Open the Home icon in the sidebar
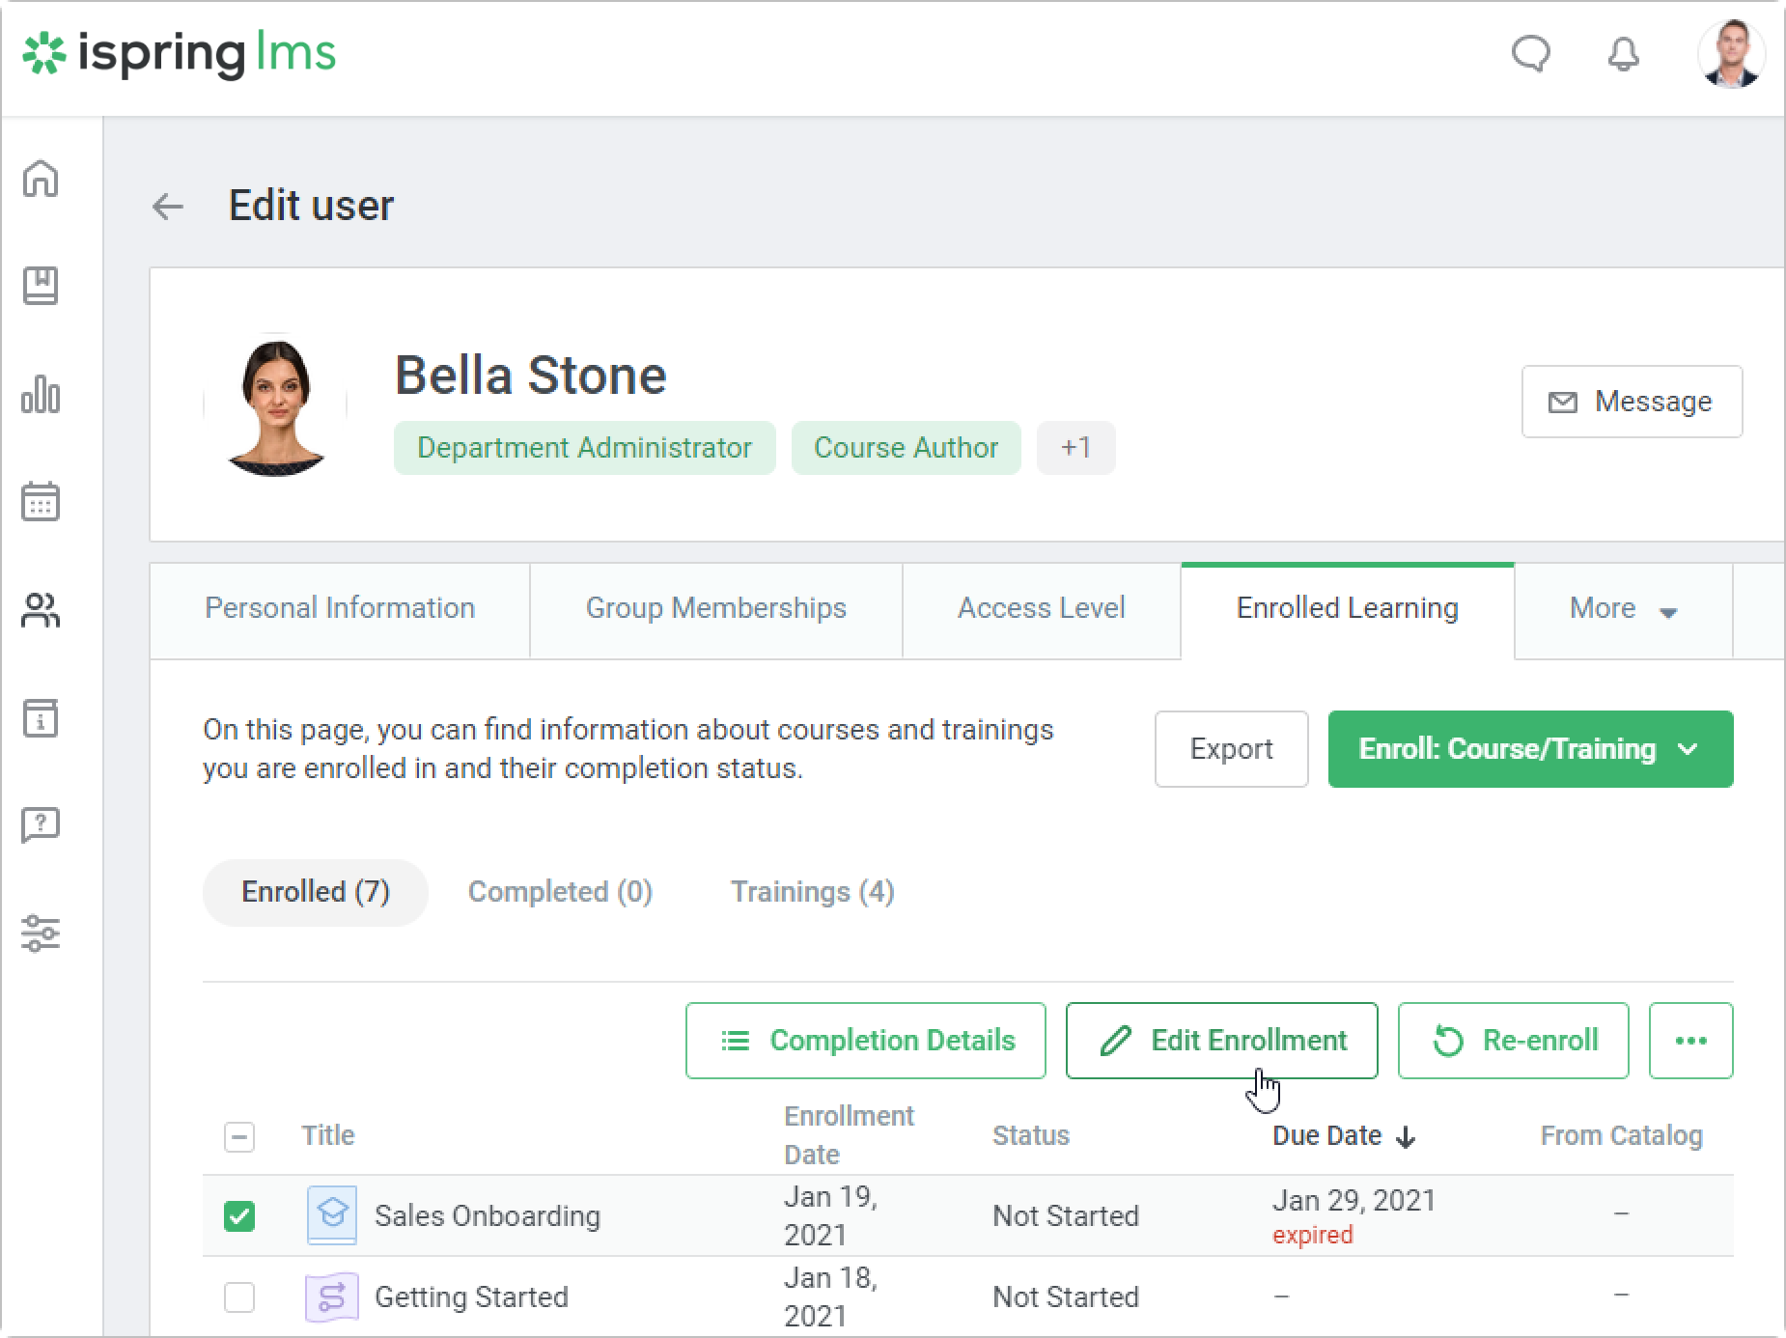The width and height of the screenshot is (1786, 1338). (x=41, y=179)
